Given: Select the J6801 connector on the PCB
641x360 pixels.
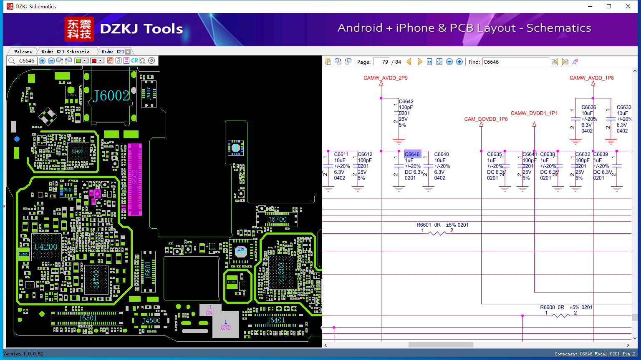Looking at the screenshot, I should (x=148, y=271).
